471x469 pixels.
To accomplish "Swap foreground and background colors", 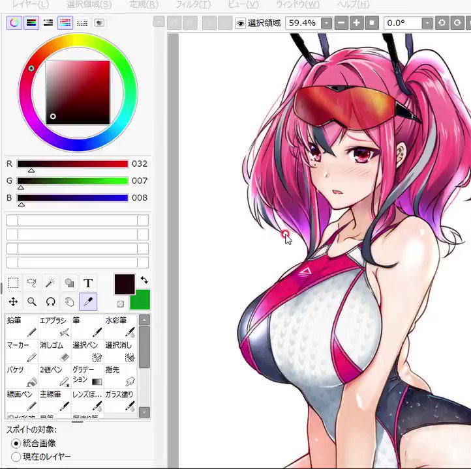I will pyautogui.click(x=144, y=280).
